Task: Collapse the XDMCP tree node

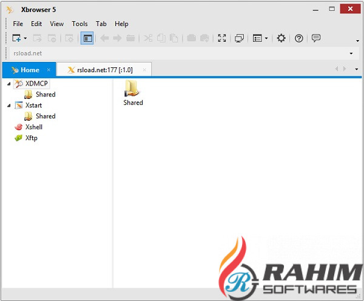Action: [9, 84]
